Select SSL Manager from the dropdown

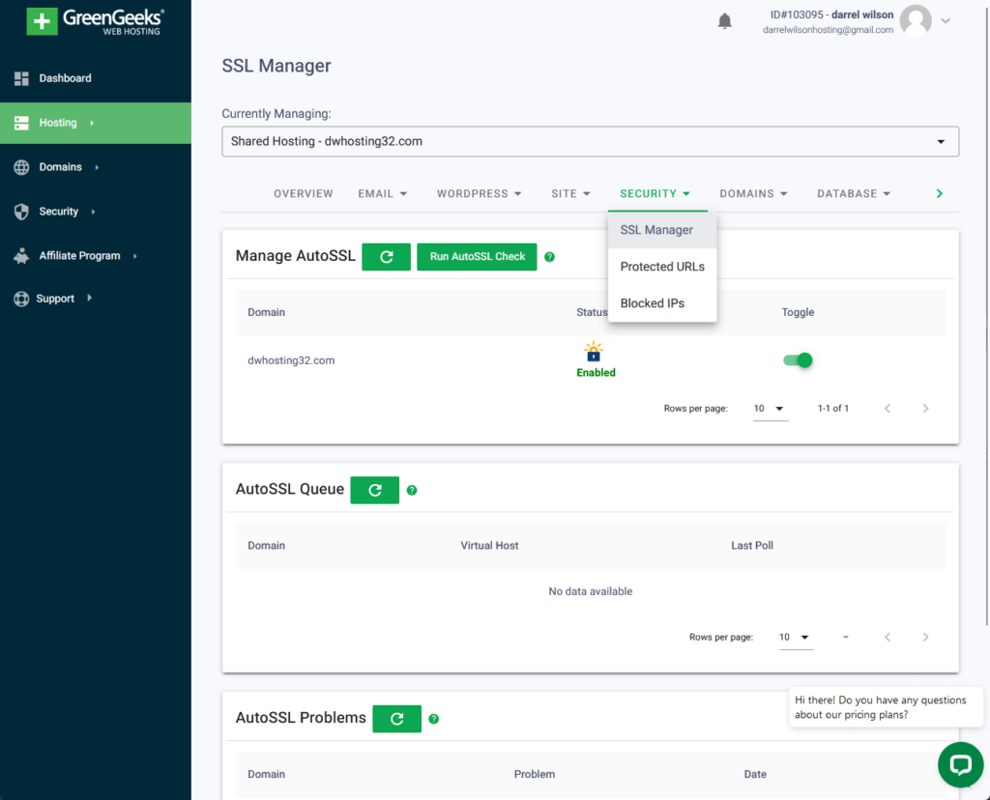point(662,230)
